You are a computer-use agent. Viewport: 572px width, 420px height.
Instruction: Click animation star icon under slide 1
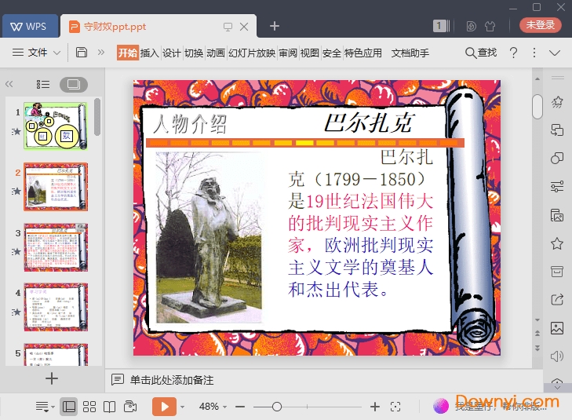pos(16,131)
